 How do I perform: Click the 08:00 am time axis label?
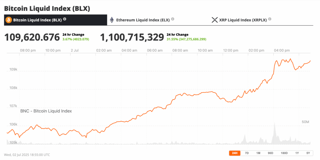coord(180,50)
